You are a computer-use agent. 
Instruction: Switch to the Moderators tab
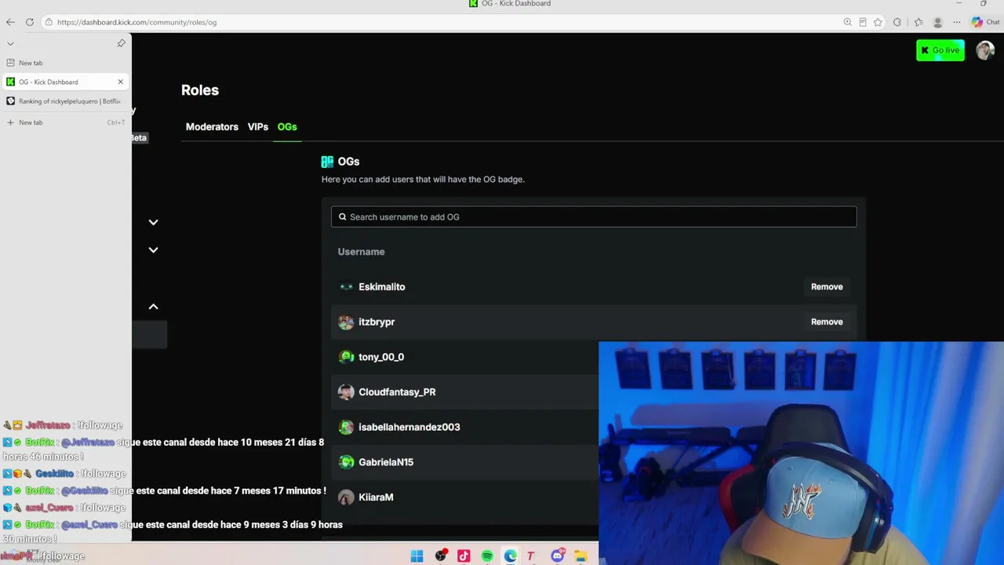pos(212,126)
